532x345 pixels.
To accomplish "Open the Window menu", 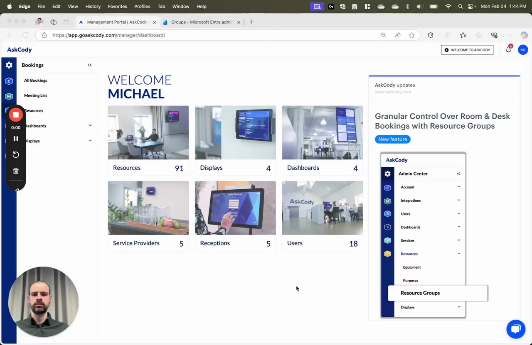I will (x=181, y=6).
